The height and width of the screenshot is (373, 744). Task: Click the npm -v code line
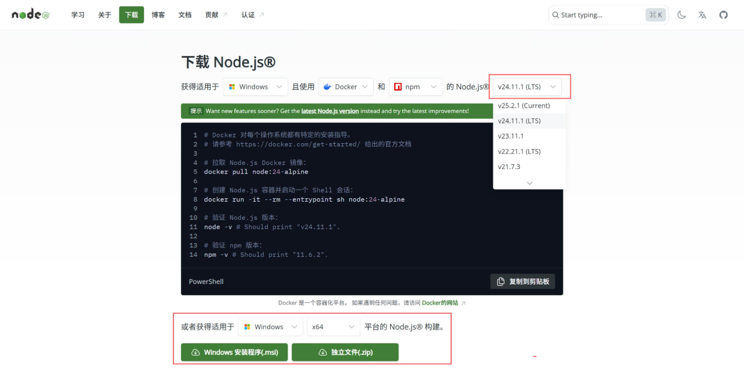(266, 255)
